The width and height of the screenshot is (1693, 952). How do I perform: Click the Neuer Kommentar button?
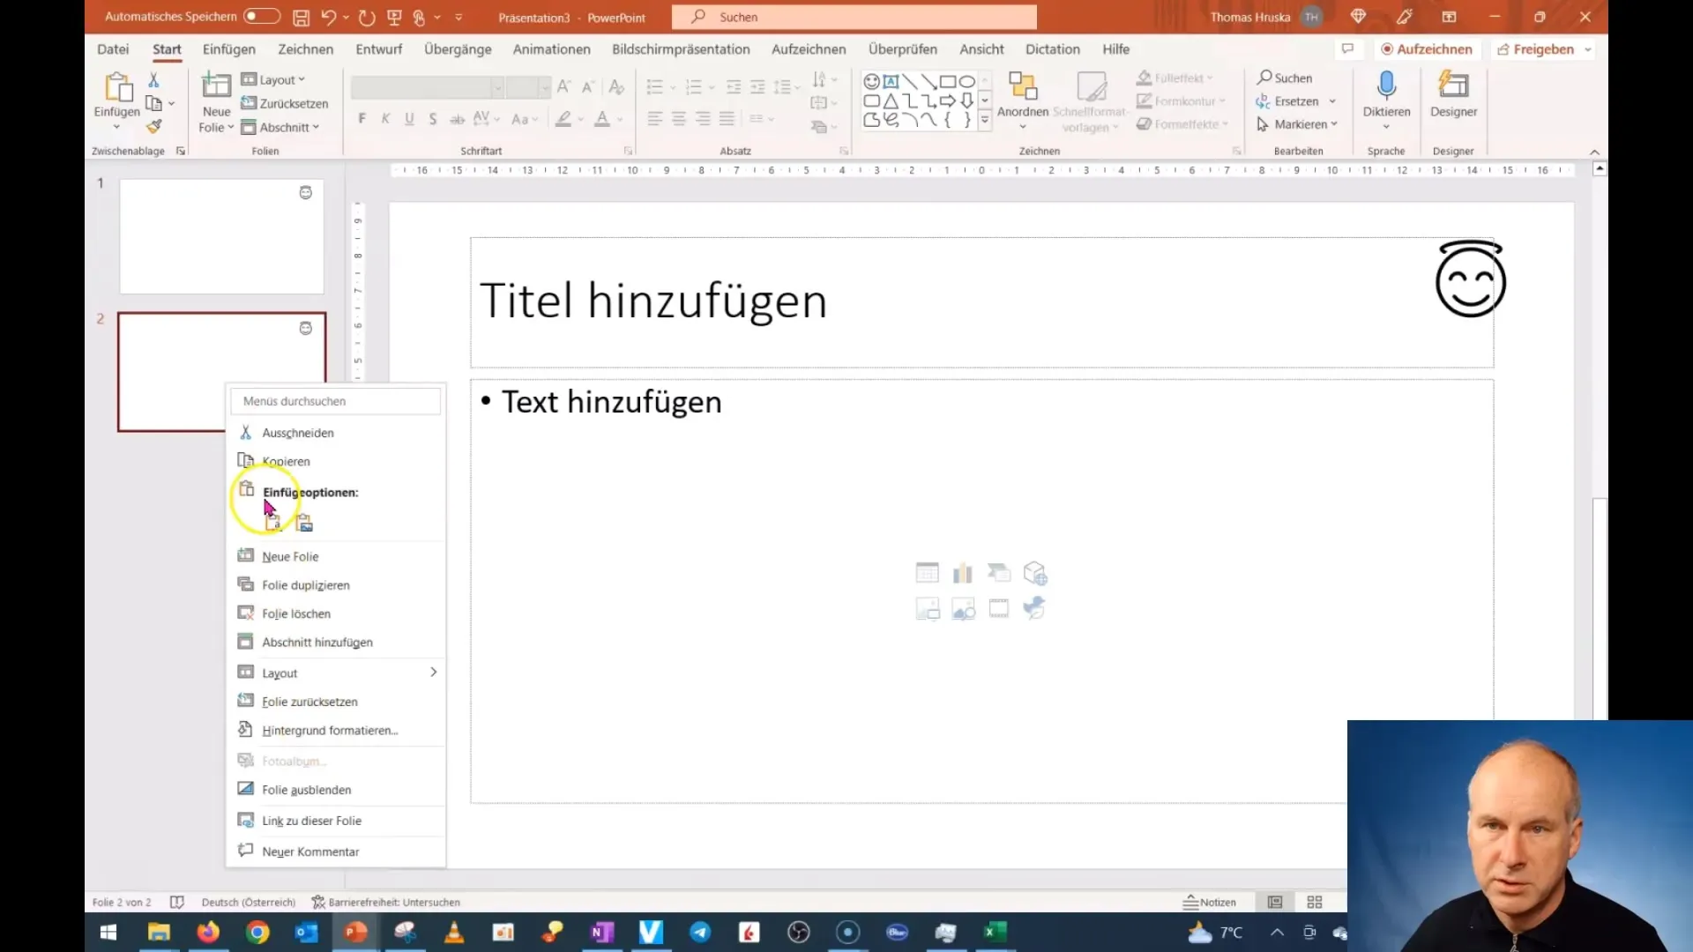[310, 851]
